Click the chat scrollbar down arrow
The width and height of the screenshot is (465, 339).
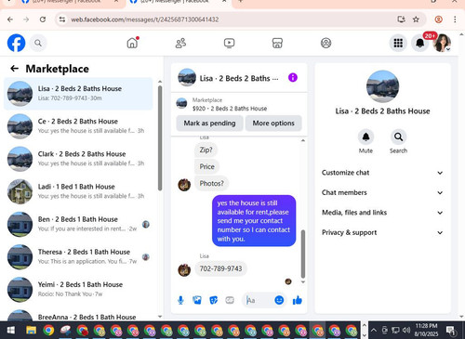303,281
